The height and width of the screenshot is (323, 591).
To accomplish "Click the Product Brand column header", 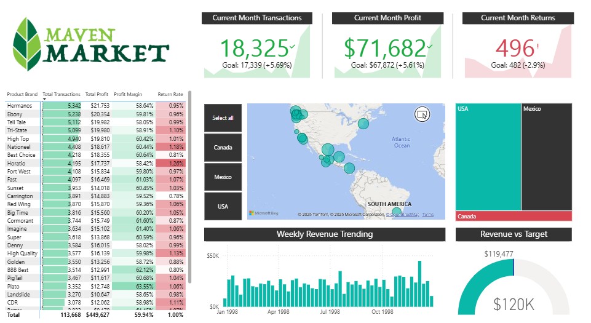I will (x=22, y=94).
